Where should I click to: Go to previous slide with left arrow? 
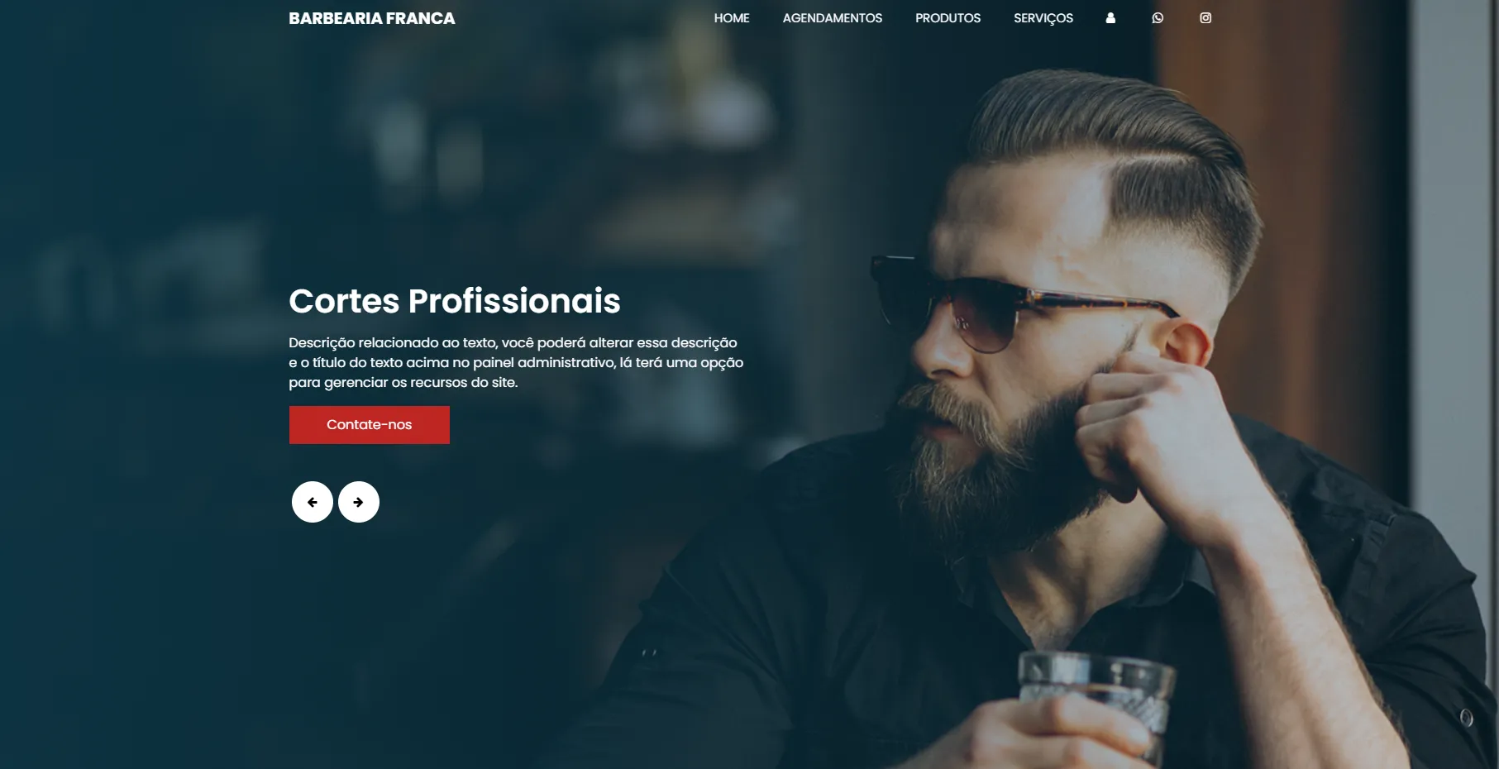pos(313,502)
